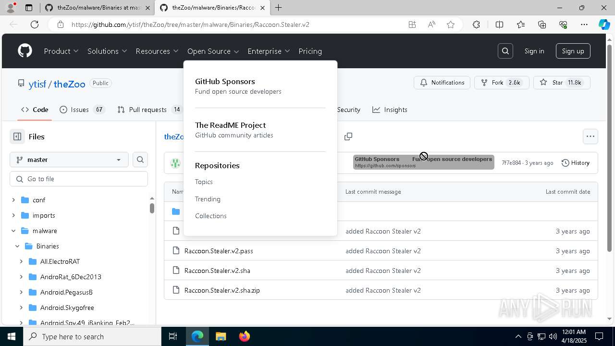This screenshot has height=346, width=615.
Task: Expand the conf folder
Action: [13, 200]
